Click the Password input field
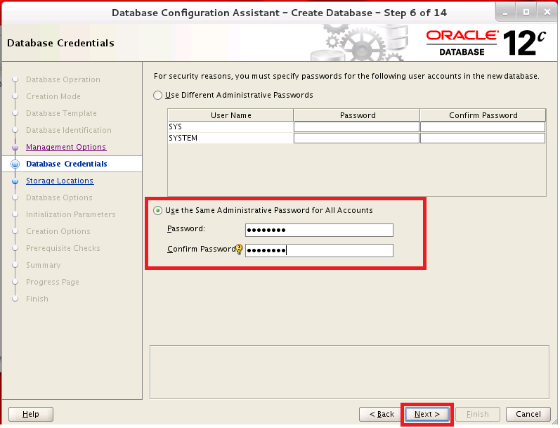The height and width of the screenshot is (428, 560). (319, 230)
